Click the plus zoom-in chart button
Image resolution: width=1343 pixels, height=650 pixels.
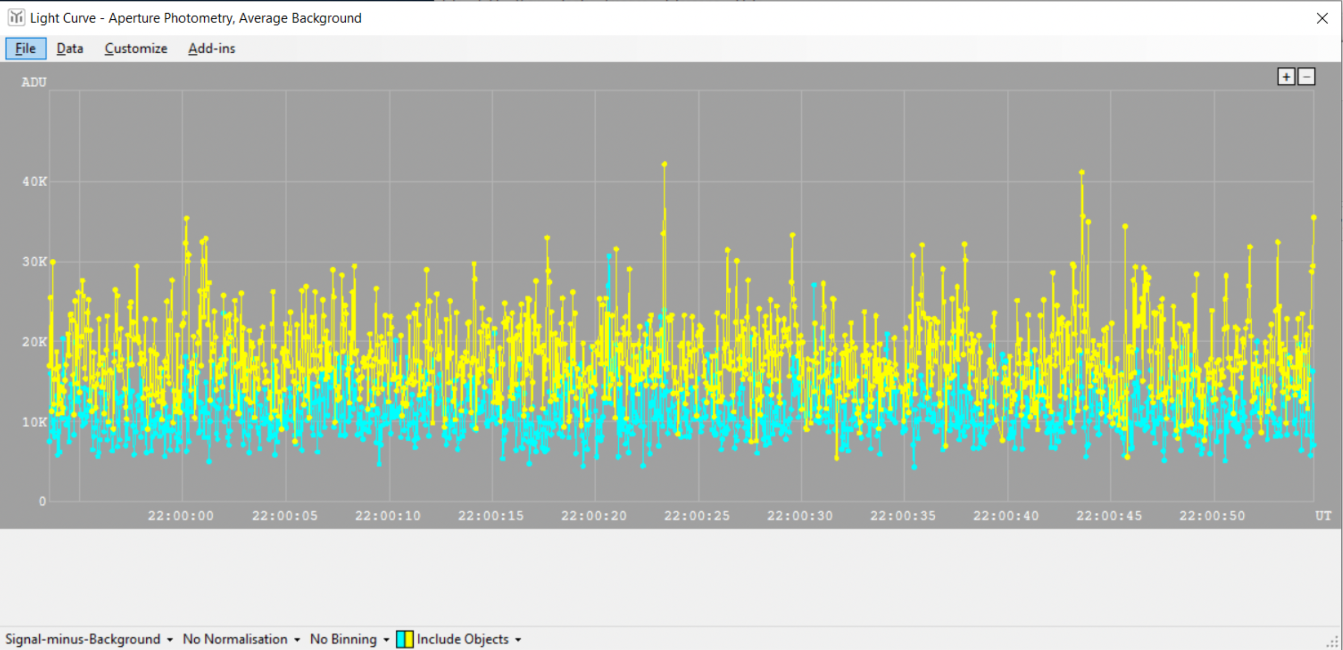pos(1286,77)
